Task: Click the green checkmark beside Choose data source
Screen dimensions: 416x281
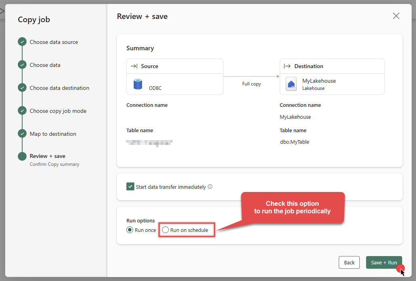Action: pyautogui.click(x=22, y=42)
